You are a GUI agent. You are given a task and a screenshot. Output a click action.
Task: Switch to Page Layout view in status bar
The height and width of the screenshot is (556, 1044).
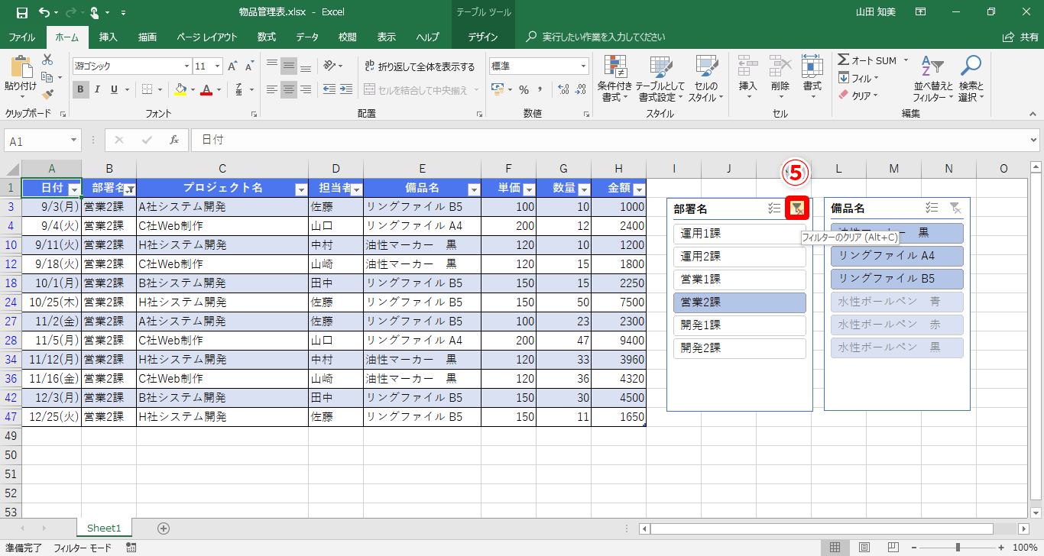(864, 547)
